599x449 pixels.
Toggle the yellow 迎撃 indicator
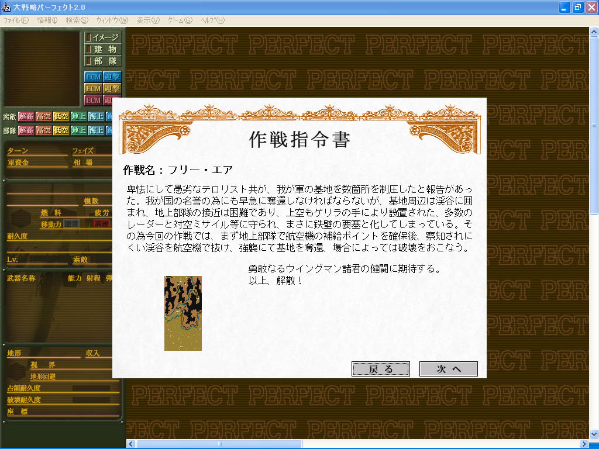[112, 89]
